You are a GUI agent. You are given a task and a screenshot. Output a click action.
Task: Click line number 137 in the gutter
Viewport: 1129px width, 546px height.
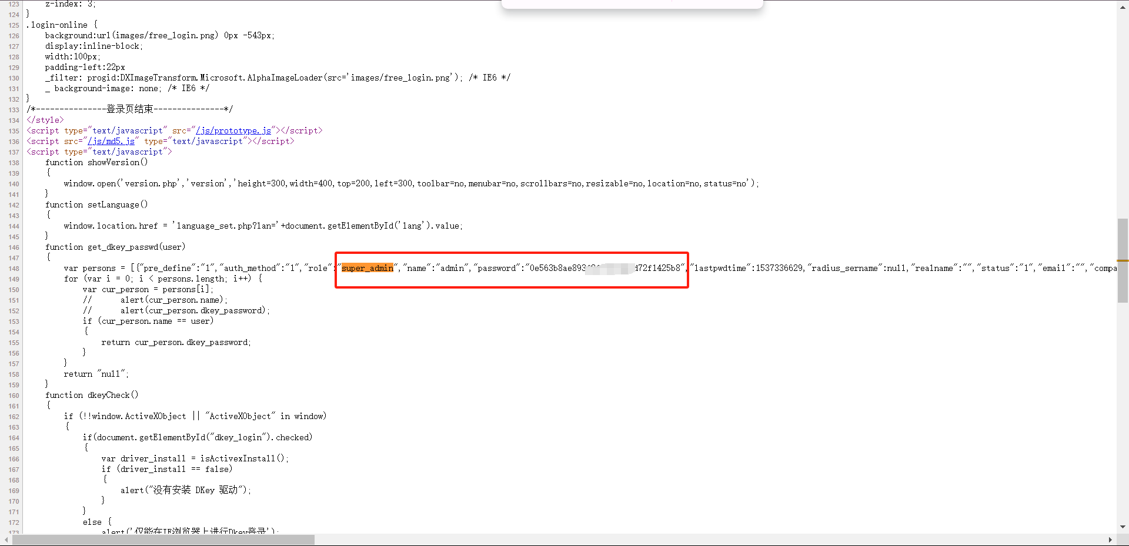(x=14, y=152)
